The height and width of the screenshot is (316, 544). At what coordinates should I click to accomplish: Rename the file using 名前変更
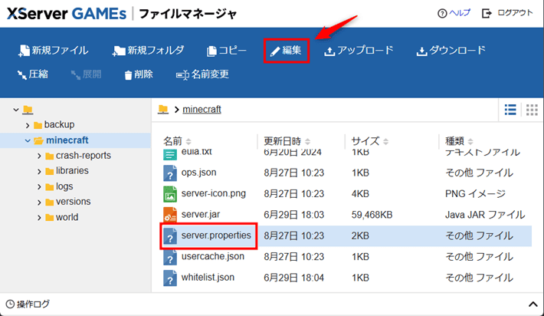[202, 74]
